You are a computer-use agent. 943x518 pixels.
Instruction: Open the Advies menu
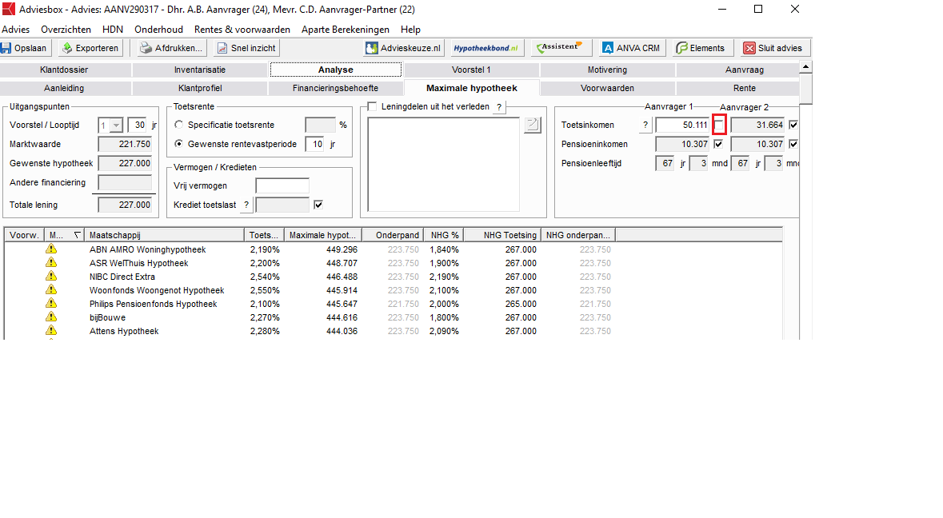coord(16,30)
